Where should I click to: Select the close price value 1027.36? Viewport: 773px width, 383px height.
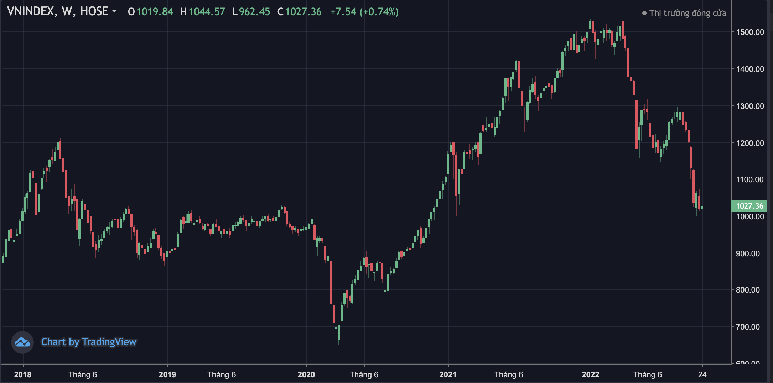304,12
